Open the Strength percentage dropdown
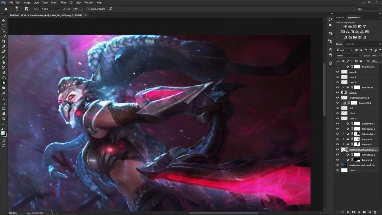 tap(82, 9)
